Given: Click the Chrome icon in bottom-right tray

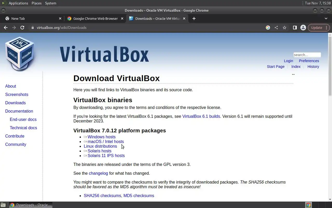Looking at the screenshot, I should [x=308, y=205].
